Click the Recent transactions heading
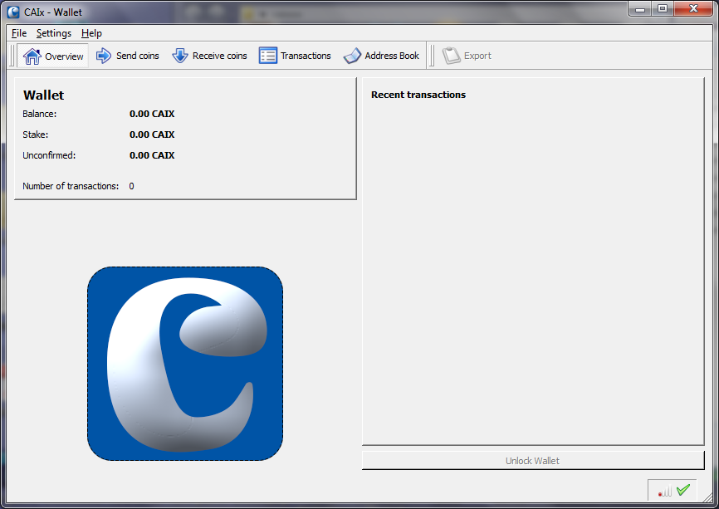The height and width of the screenshot is (509, 719). tap(418, 95)
